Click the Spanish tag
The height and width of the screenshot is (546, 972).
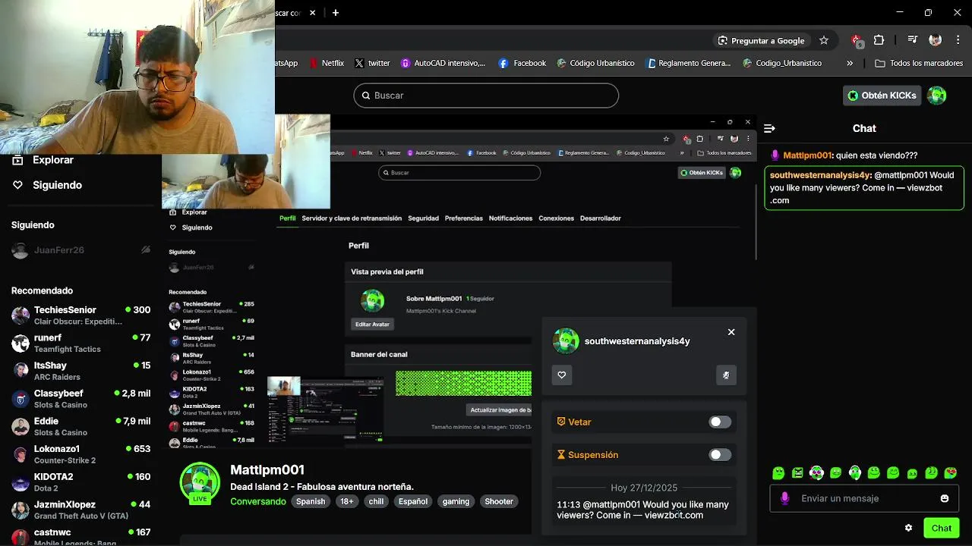click(x=311, y=501)
